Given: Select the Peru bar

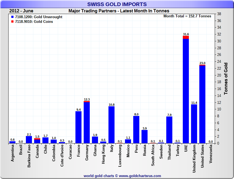Looking at the screenshot, I should click(136, 129).
